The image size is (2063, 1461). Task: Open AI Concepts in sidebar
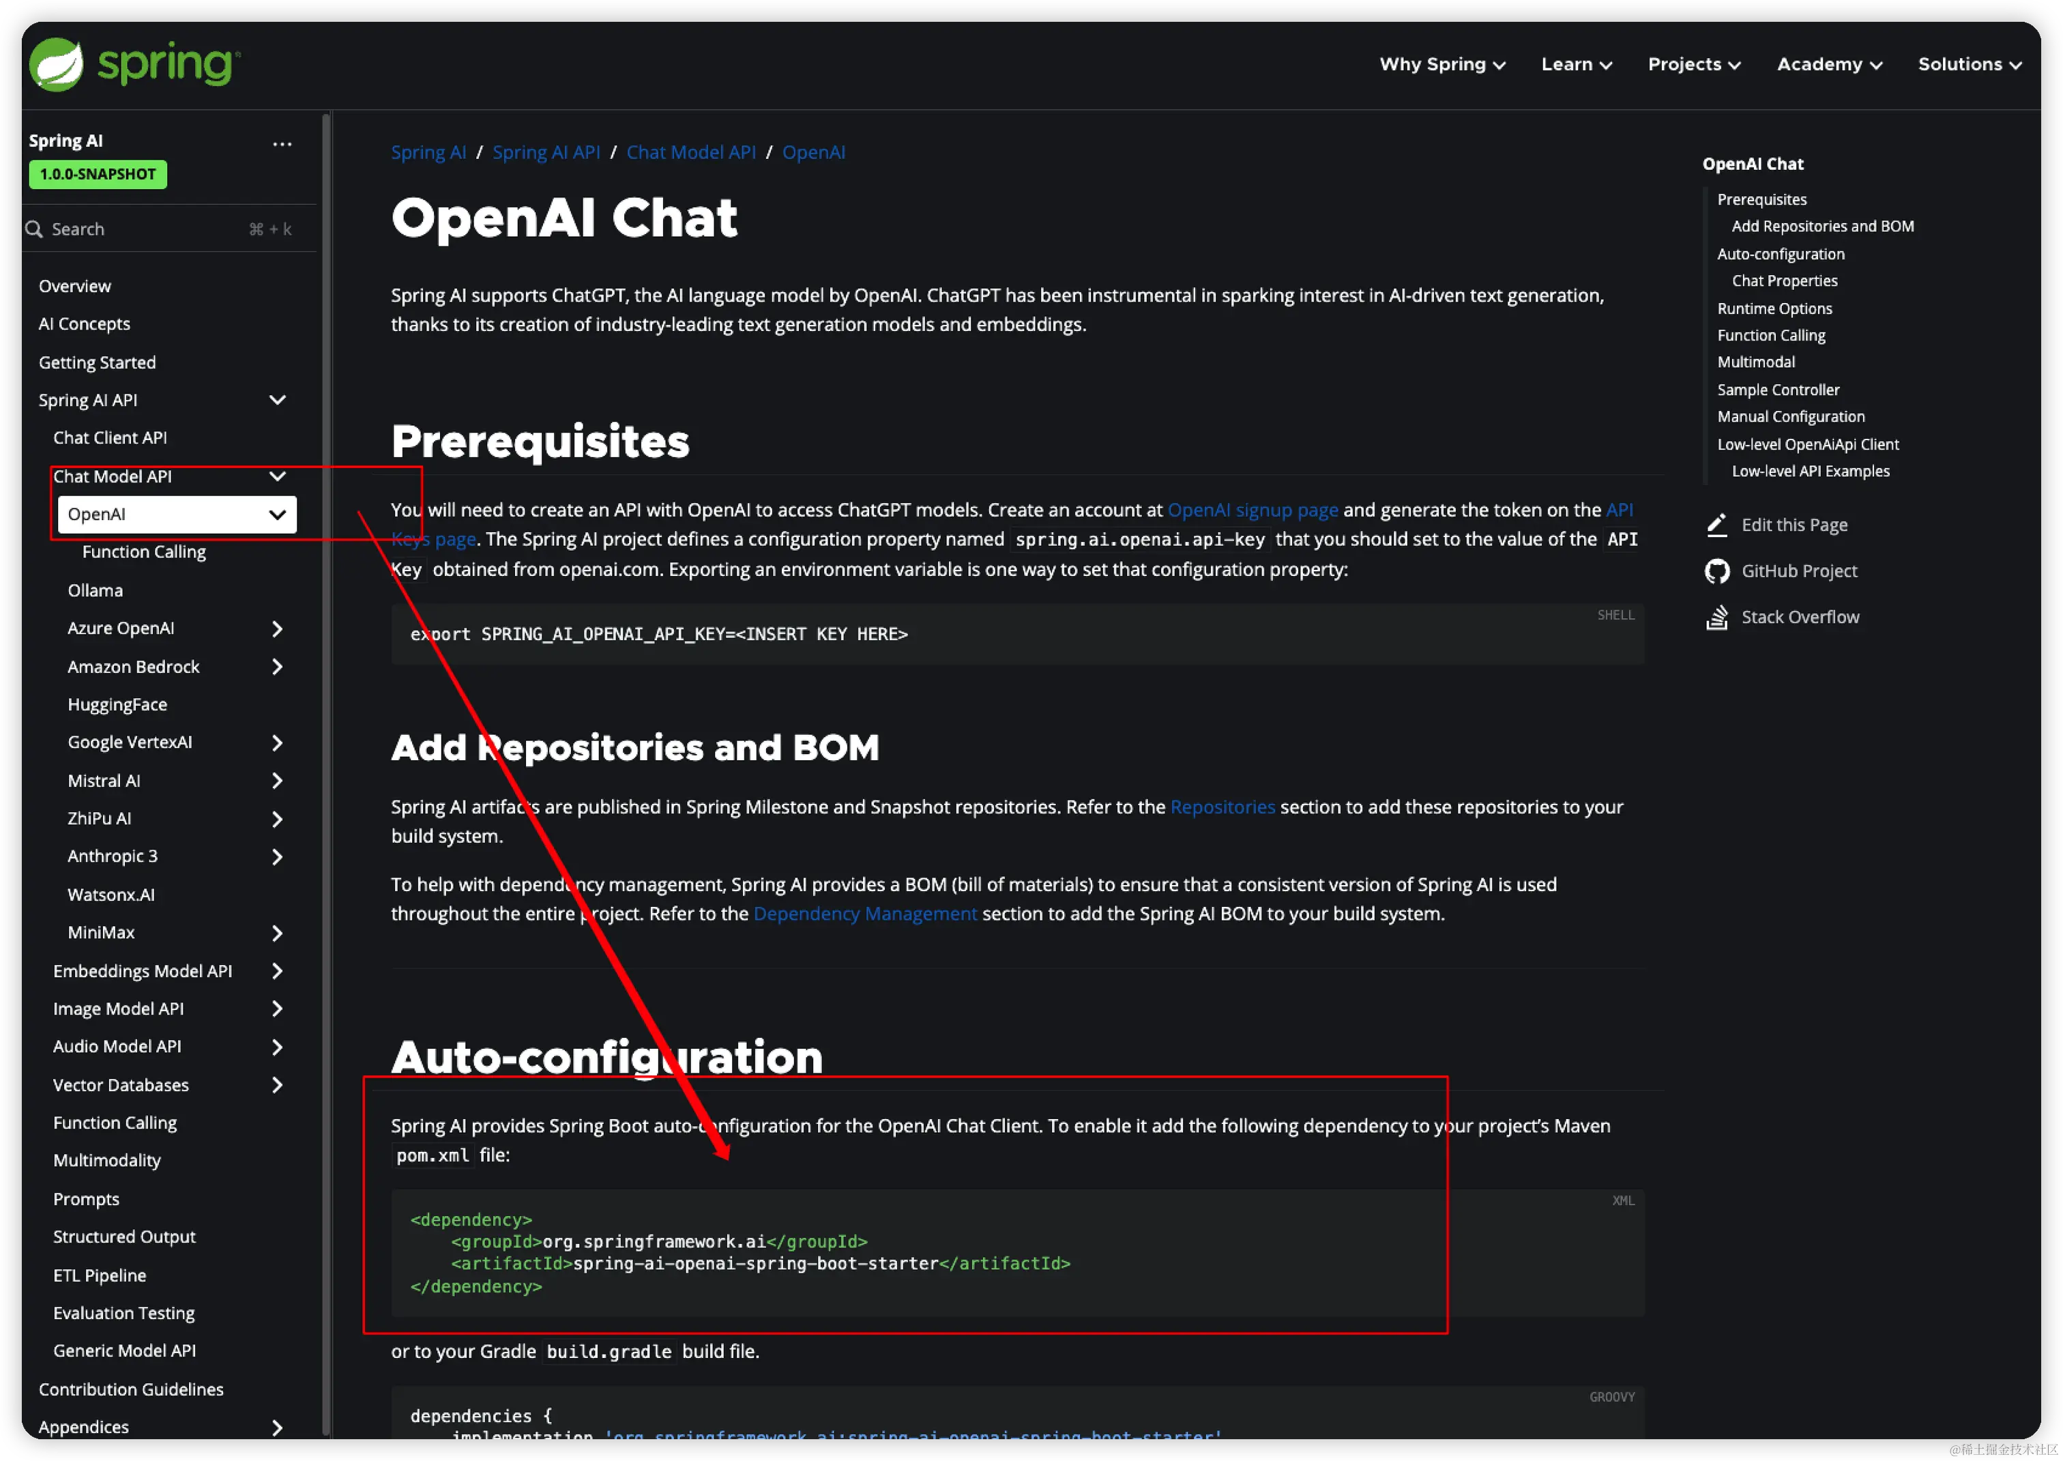85,324
